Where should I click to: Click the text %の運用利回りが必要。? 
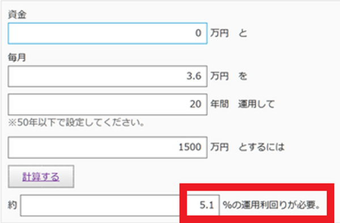(x=271, y=205)
